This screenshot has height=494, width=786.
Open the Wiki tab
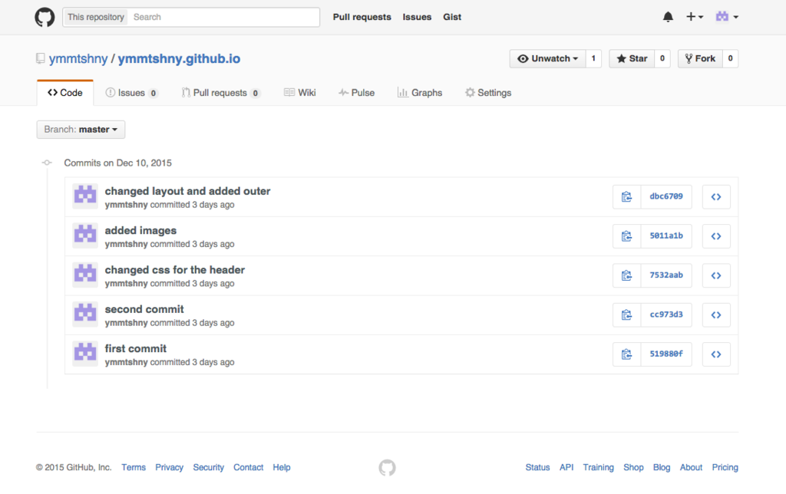pyautogui.click(x=300, y=93)
